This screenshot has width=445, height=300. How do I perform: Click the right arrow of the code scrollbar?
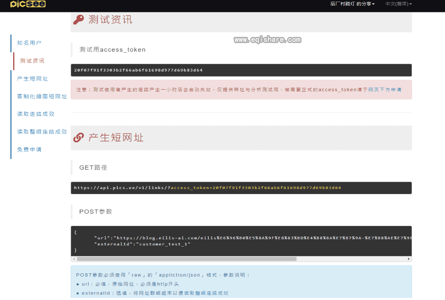click(x=409, y=259)
